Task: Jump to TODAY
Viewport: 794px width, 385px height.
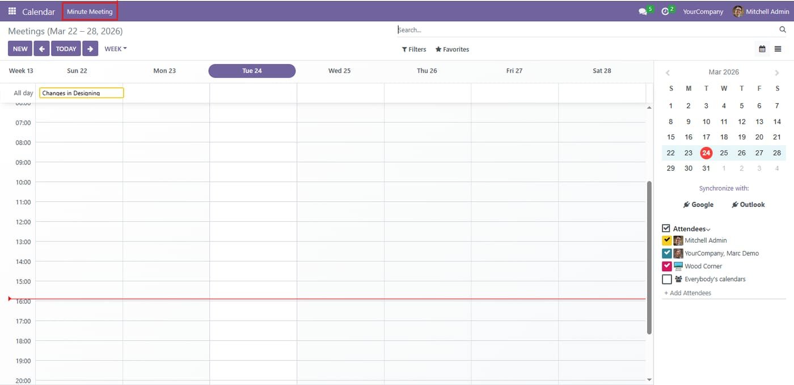Action: (x=66, y=49)
